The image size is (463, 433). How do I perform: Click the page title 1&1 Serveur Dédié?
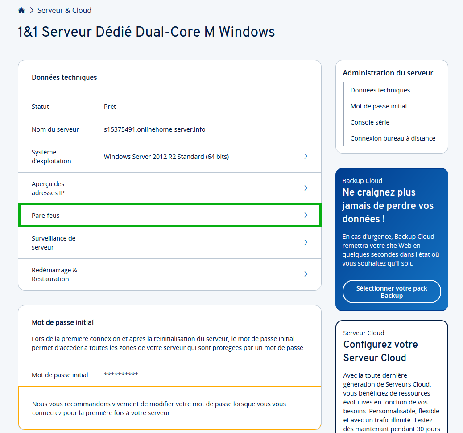pos(146,32)
